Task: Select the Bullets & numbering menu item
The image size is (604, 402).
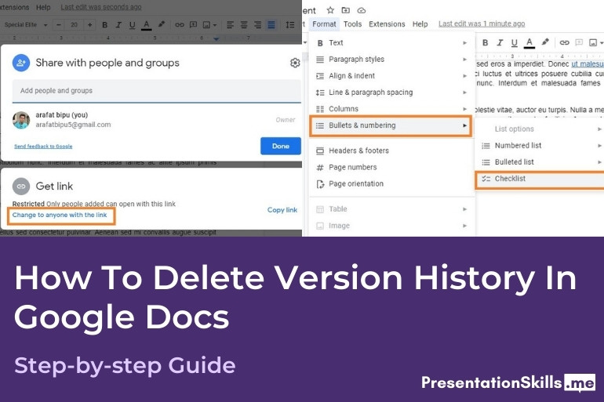Action: pyautogui.click(x=391, y=125)
